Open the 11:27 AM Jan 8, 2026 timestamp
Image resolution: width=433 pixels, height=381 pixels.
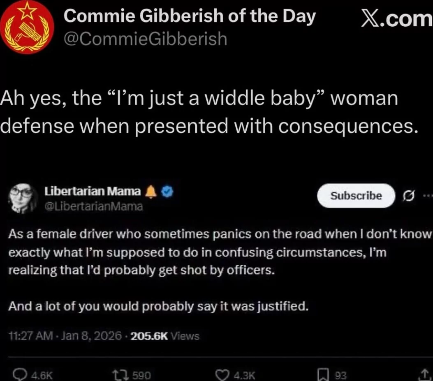pos(65,336)
